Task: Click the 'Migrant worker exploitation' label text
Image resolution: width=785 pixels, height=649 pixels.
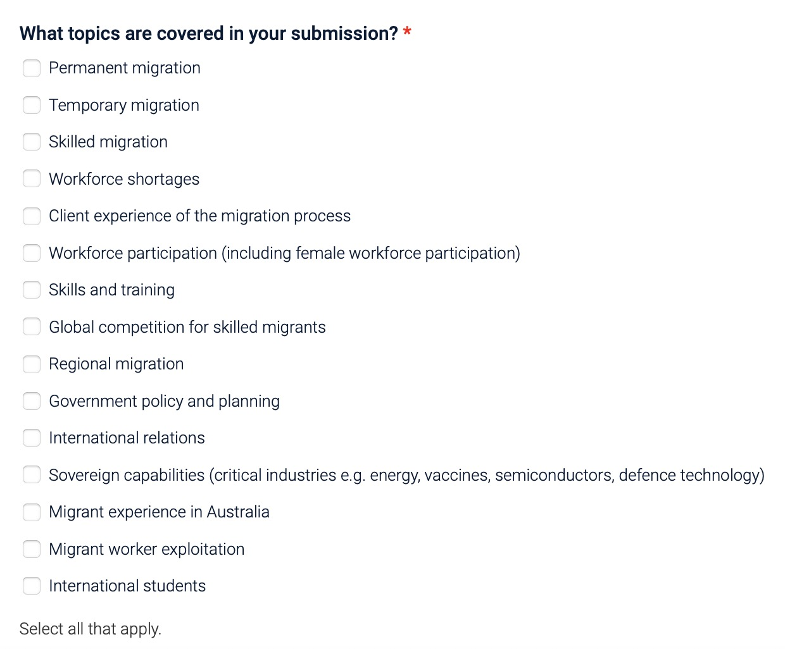Action: point(147,549)
